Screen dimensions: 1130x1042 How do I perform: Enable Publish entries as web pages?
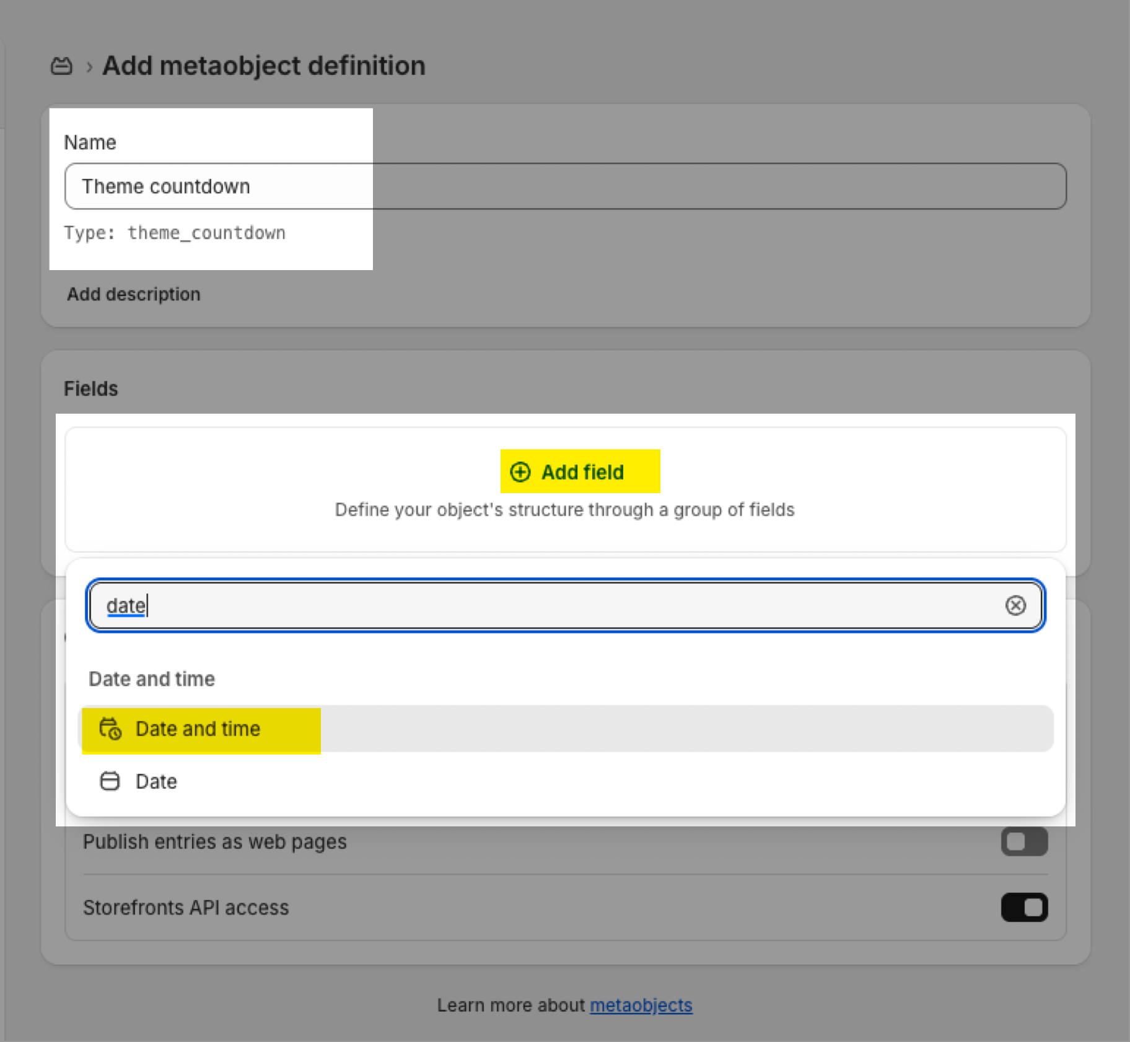1023,842
